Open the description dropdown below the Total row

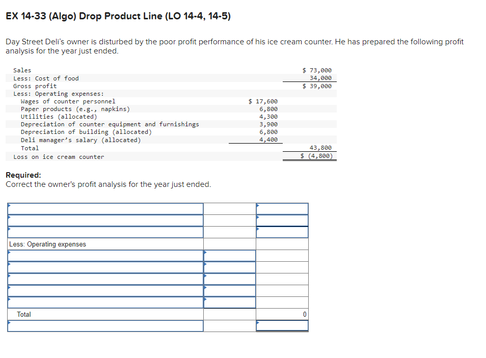pos(104,326)
